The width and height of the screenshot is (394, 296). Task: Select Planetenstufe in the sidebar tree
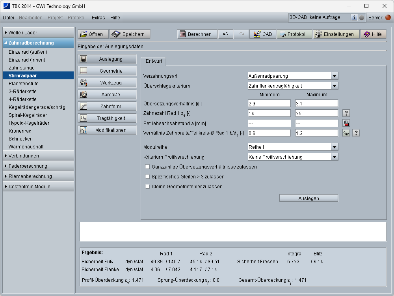pos(24,84)
